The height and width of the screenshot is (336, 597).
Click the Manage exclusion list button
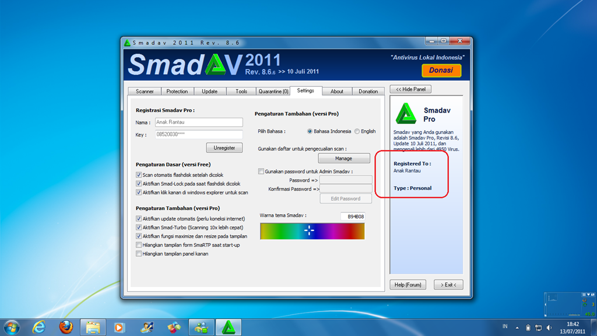(344, 158)
